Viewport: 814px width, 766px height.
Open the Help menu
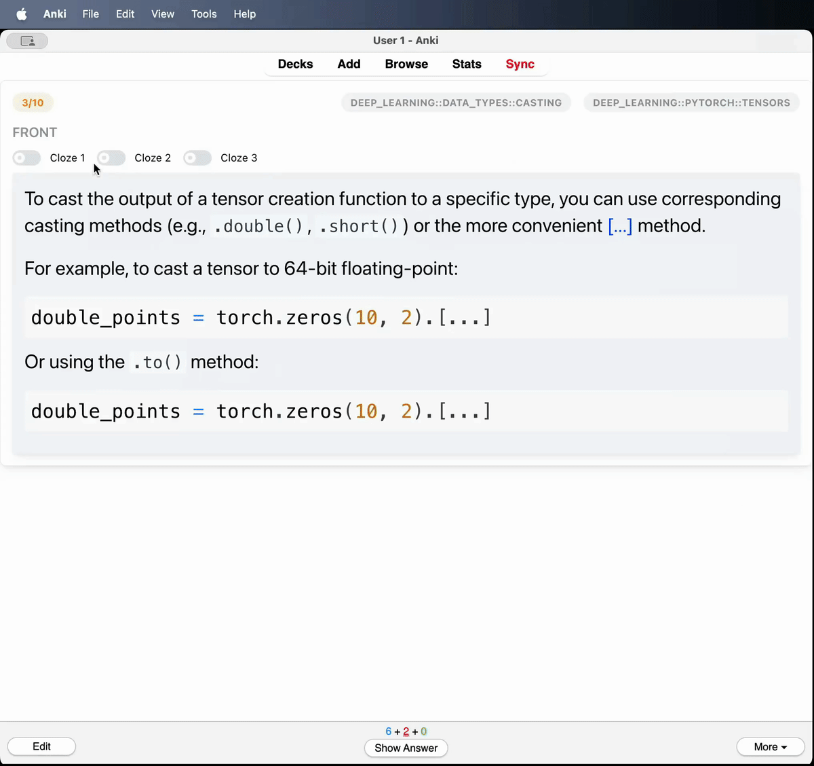pos(244,14)
